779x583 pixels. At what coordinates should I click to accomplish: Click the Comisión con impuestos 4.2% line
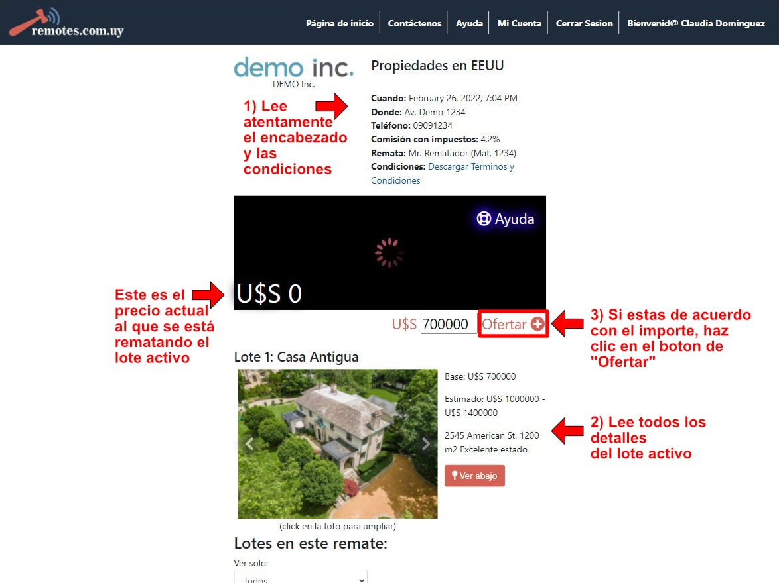pyautogui.click(x=435, y=139)
